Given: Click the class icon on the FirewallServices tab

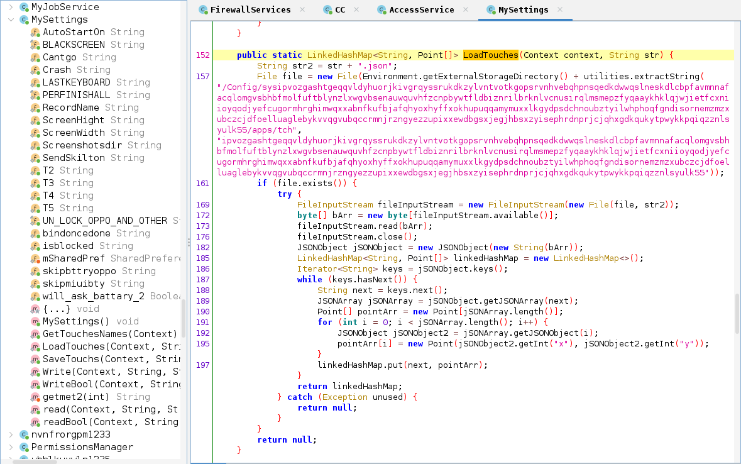Looking at the screenshot, I should coord(203,10).
